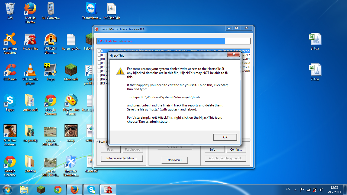Select the VLC media player desktop icon
This screenshot has width=347, height=195.
click(30, 74)
